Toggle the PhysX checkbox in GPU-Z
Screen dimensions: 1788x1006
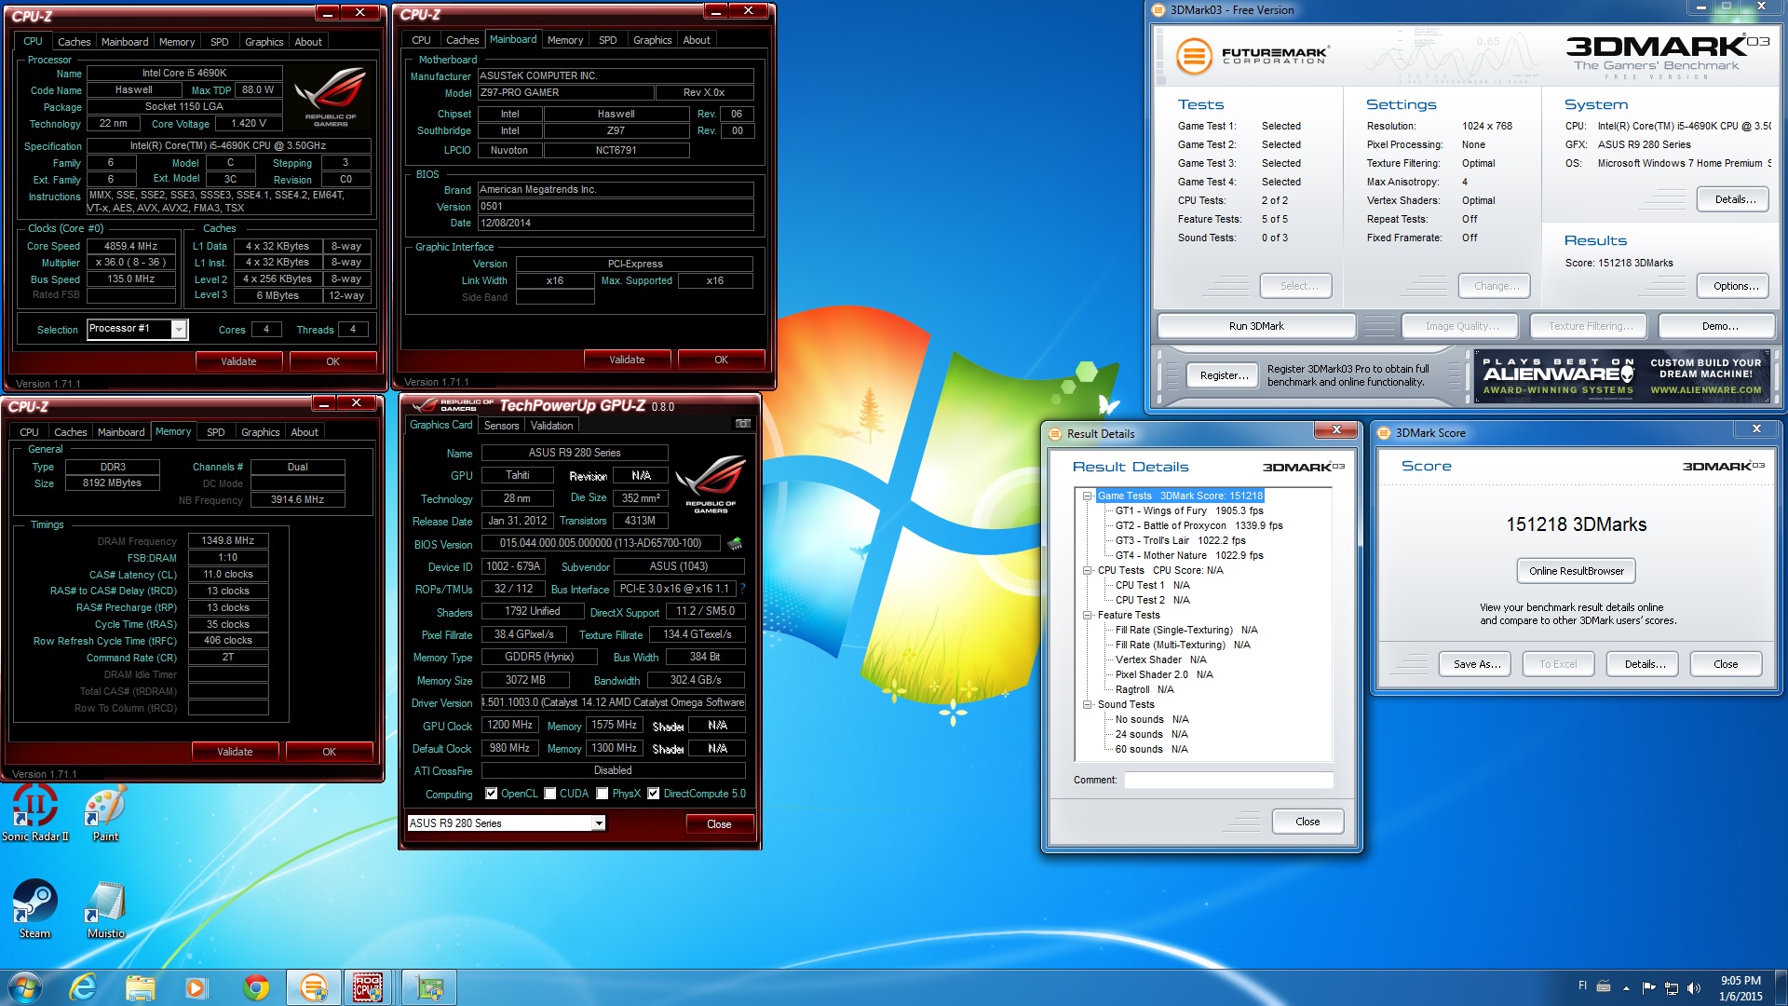[603, 794]
